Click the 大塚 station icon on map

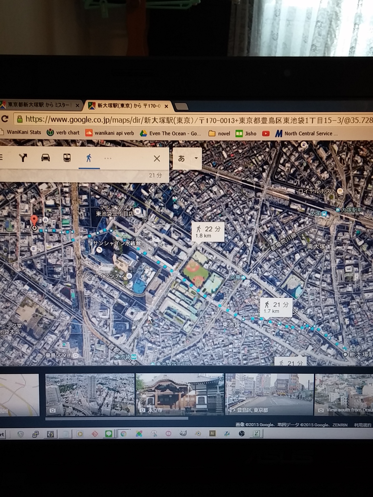(324, 214)
